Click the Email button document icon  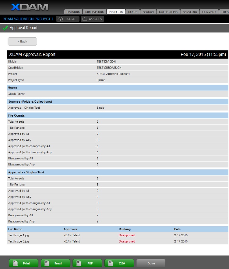click(47, 263)
